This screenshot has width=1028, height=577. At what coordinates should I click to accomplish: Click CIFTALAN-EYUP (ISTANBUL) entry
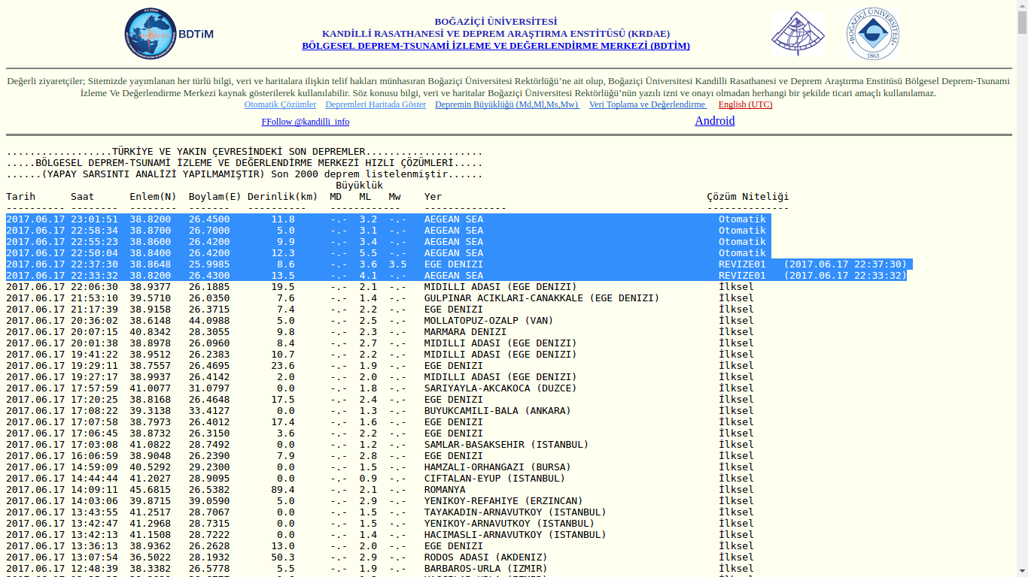(x=494, y=479)
